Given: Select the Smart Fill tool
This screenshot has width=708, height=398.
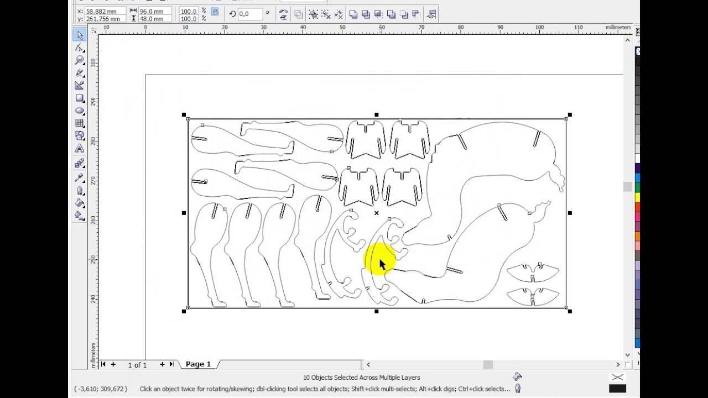Looking at the screenshot, I should click(80, 86).
